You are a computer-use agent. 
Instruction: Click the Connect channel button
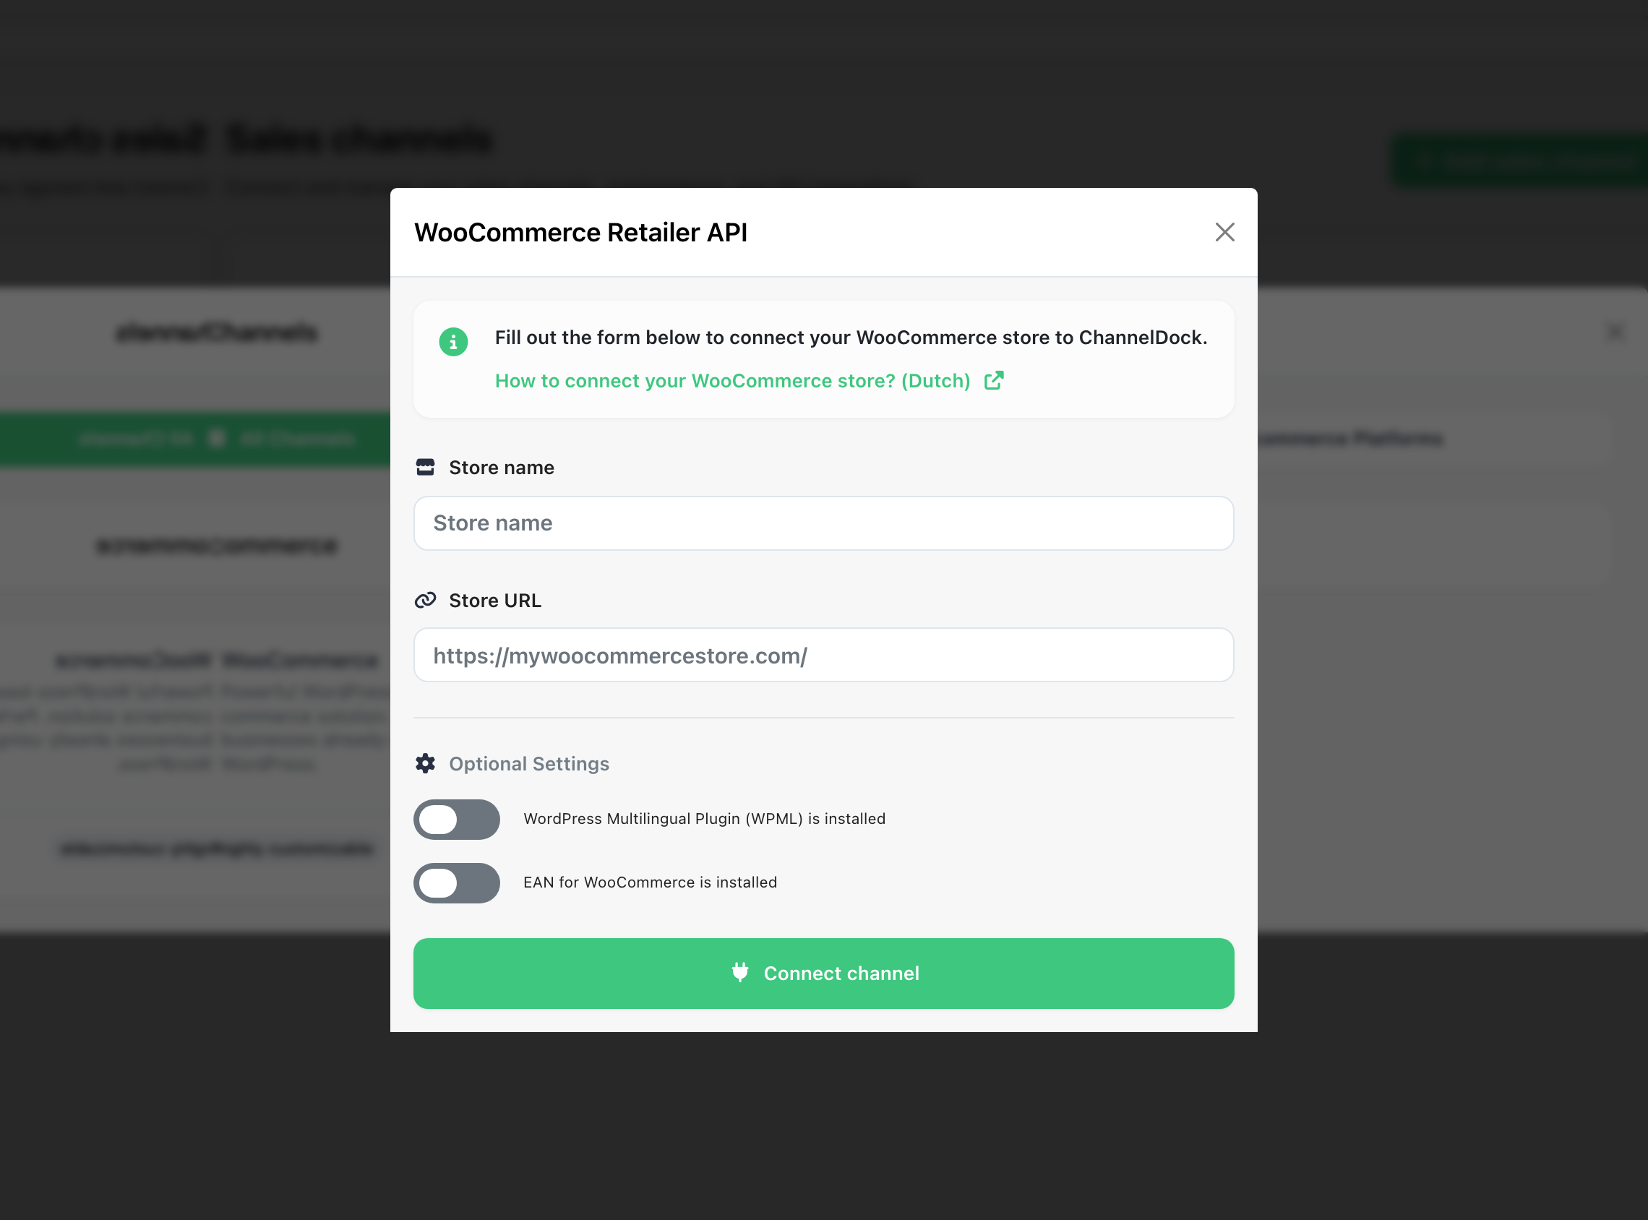823,973
